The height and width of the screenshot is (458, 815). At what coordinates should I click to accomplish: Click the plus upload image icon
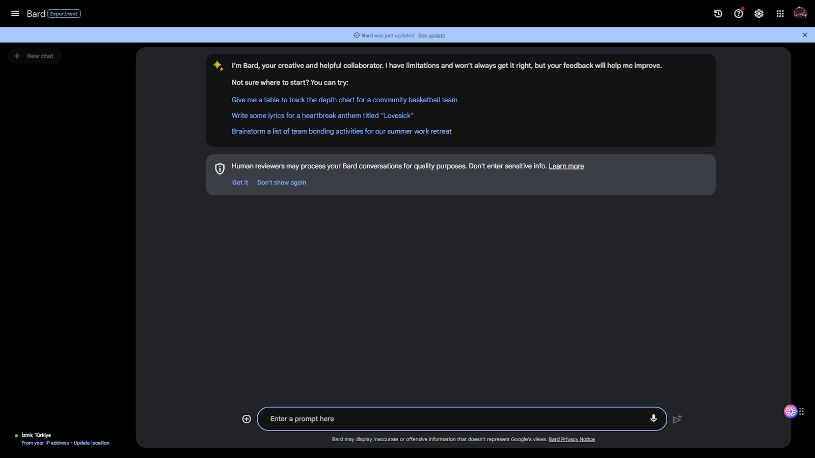[x=247, y=419]
